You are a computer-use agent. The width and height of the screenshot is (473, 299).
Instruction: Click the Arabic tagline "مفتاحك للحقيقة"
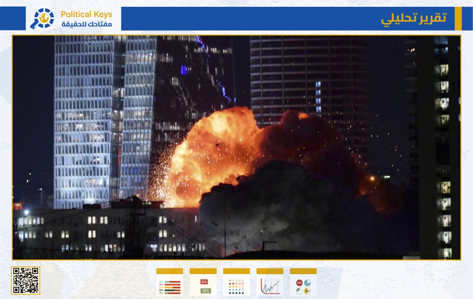tap(86, 24)
